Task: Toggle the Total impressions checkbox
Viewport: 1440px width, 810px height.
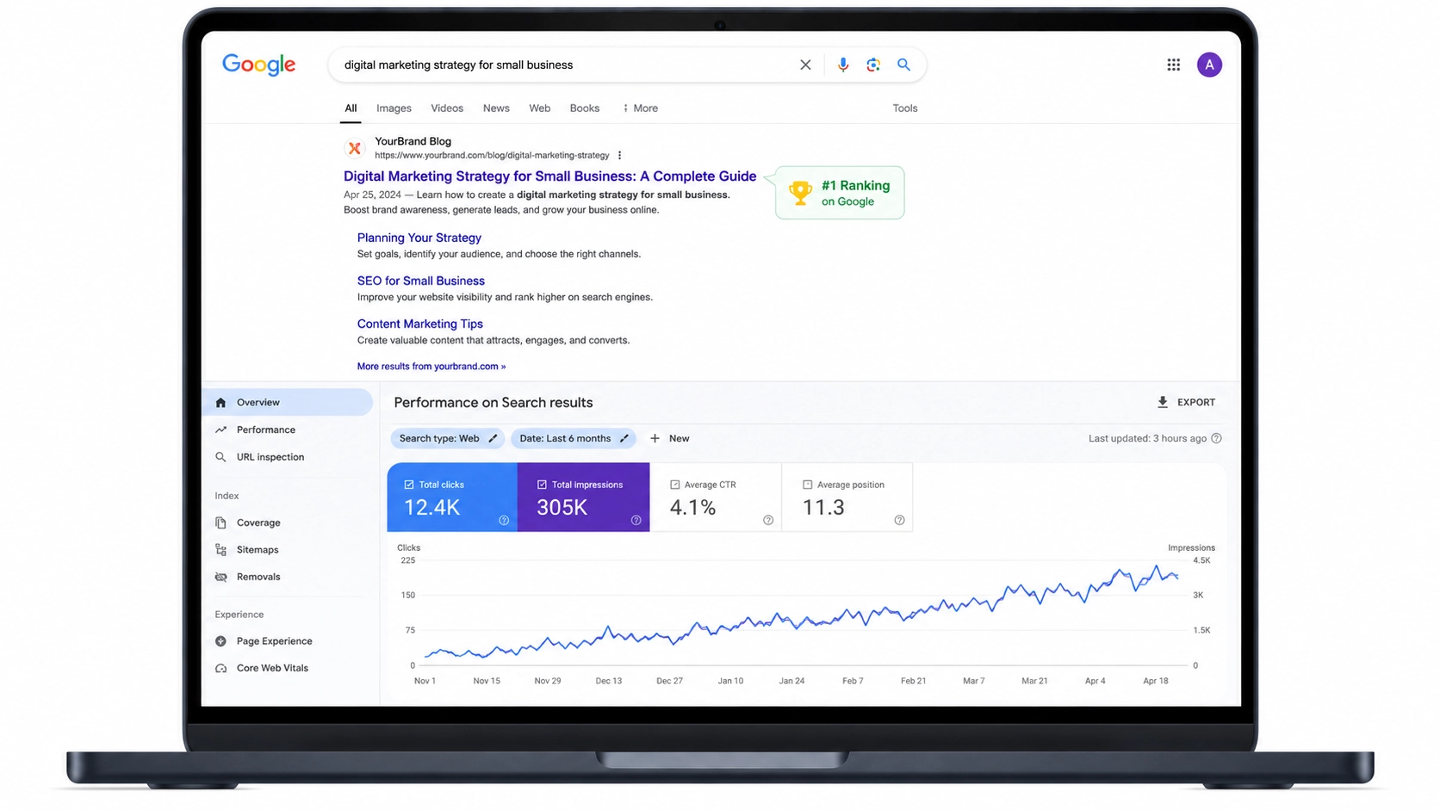Action: coord(542,485)
